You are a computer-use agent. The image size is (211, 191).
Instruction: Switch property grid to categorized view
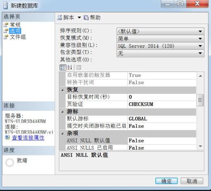pos(63,68)
